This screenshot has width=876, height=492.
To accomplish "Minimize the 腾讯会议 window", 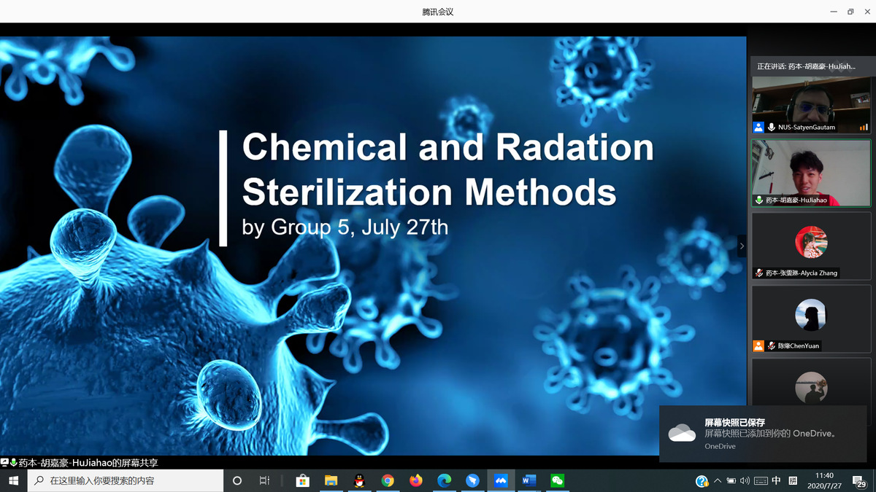I will click(x=833, y=12).
